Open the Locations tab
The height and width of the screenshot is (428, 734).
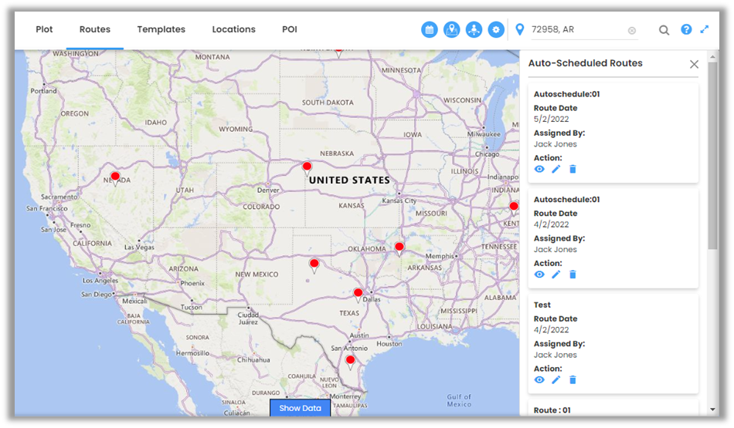tap(233, 29)
